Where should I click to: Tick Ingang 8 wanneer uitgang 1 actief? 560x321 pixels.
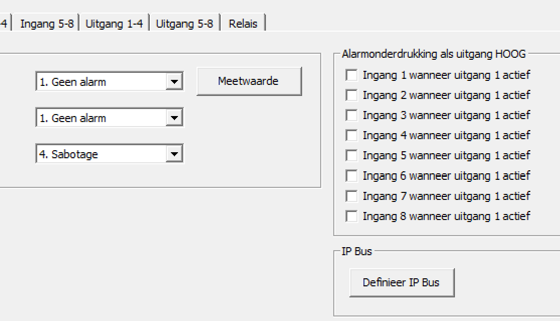[352, 217]
